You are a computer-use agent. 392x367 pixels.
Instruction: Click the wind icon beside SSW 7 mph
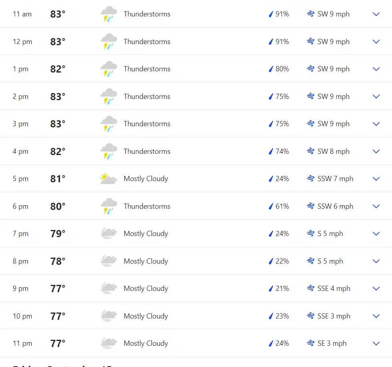click(310, 179)
